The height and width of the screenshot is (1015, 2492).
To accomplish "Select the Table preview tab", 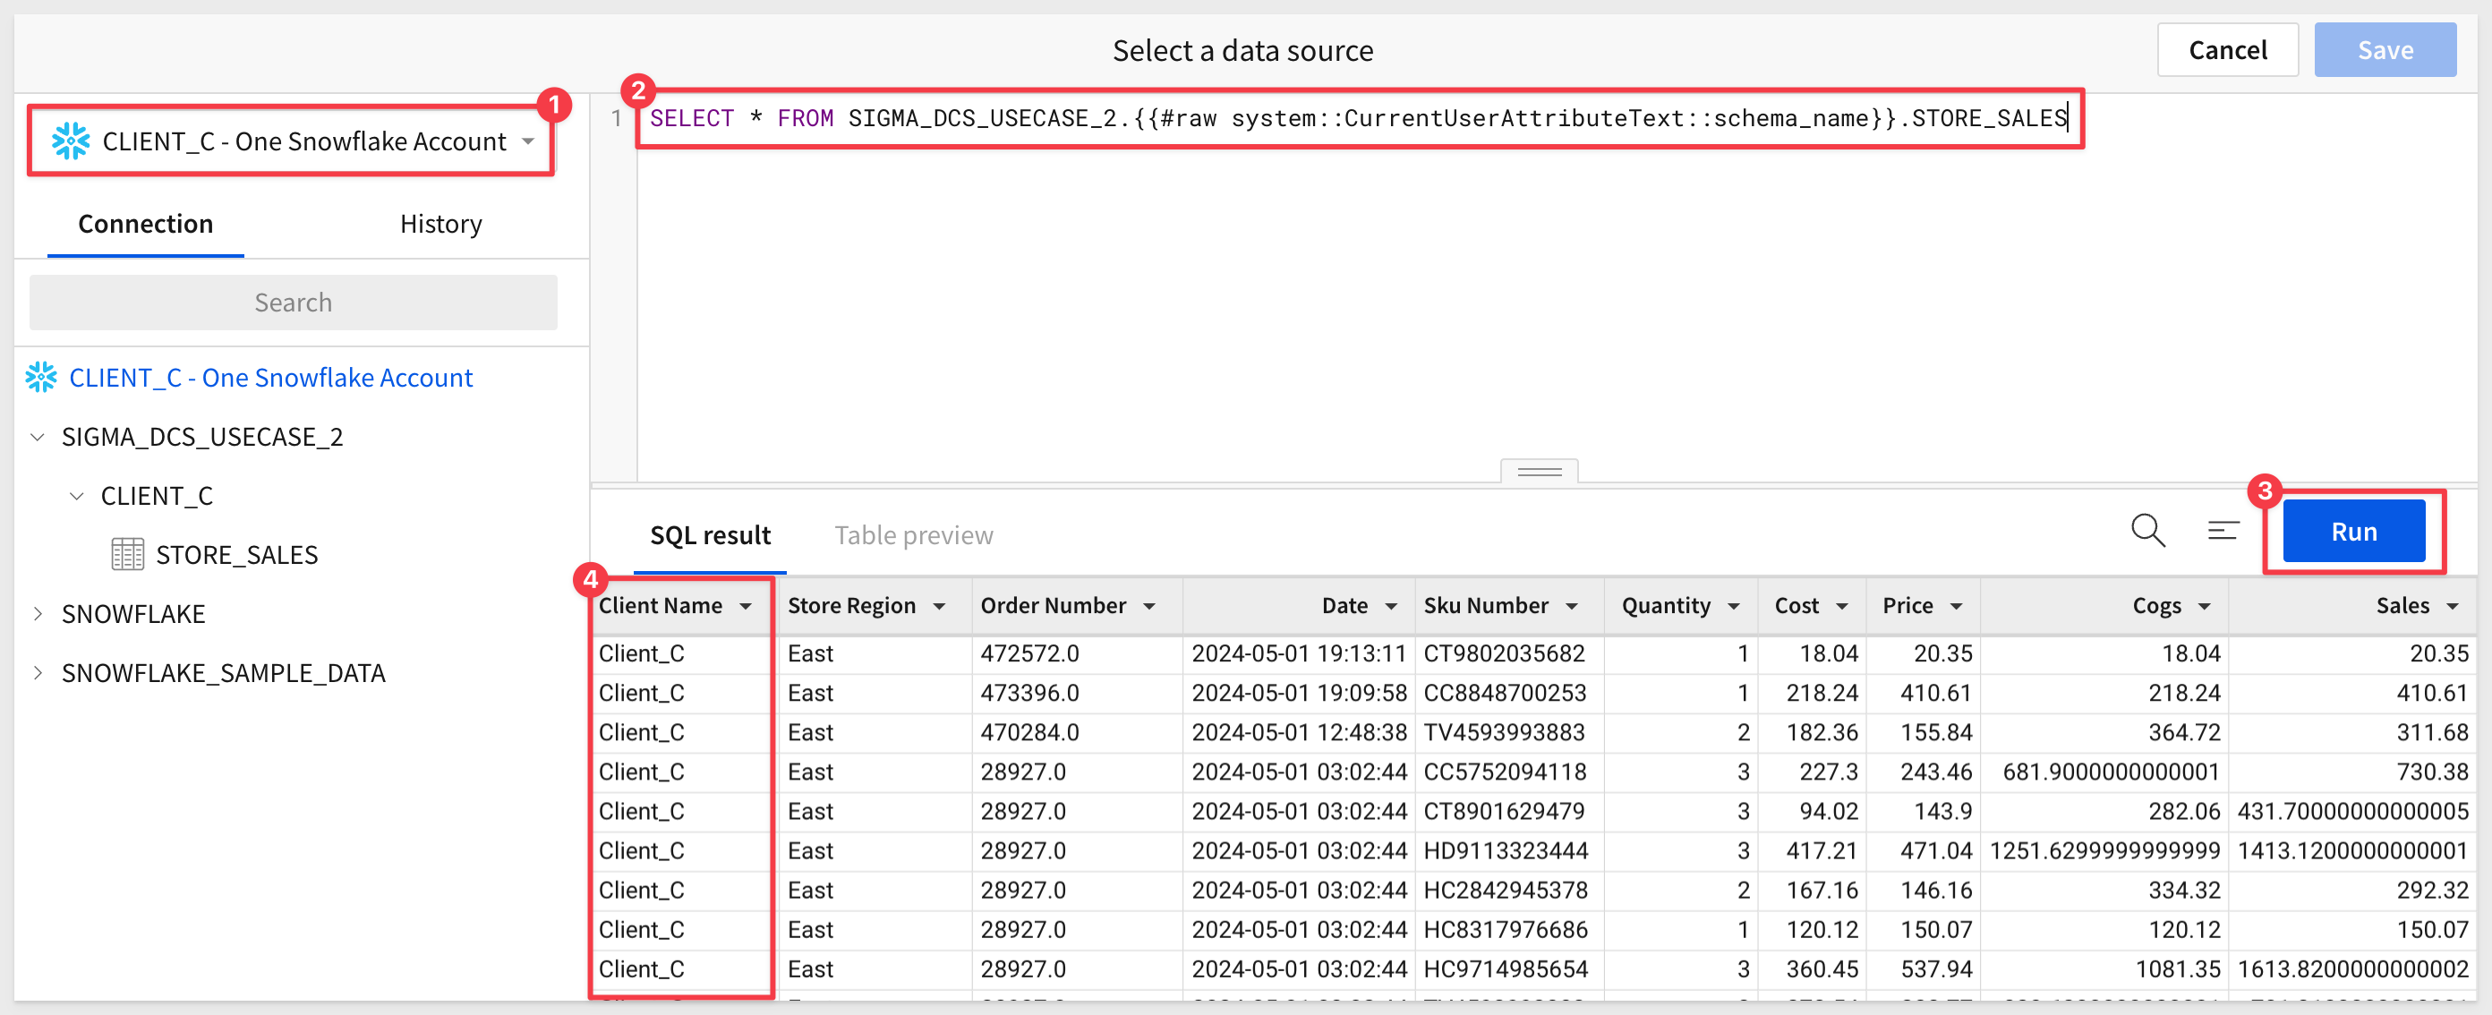I will (913, 535).
